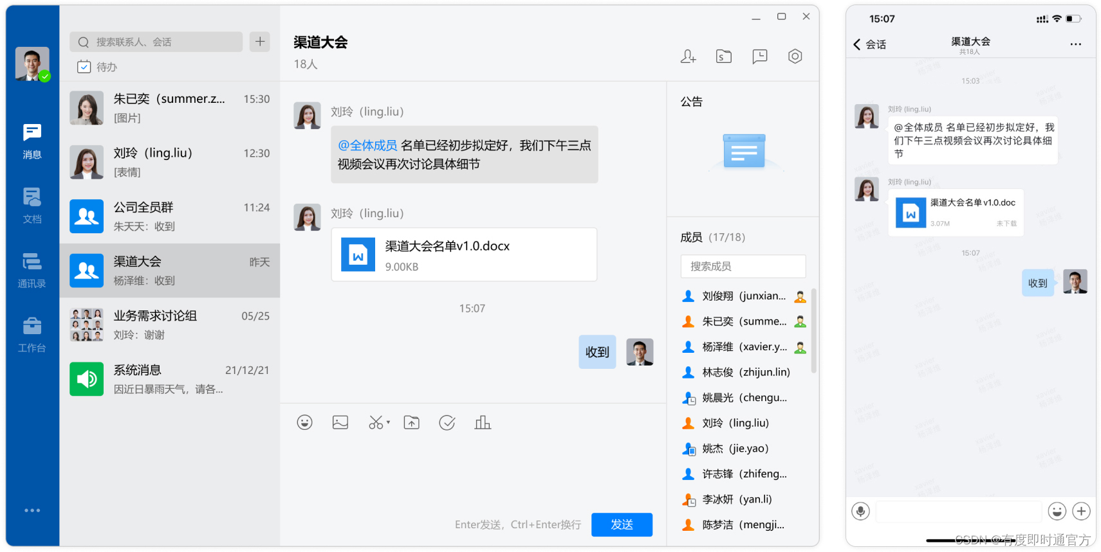Tap the three dots menu on mobile header
This screenshot has height=552, width=1101.
1075,44
